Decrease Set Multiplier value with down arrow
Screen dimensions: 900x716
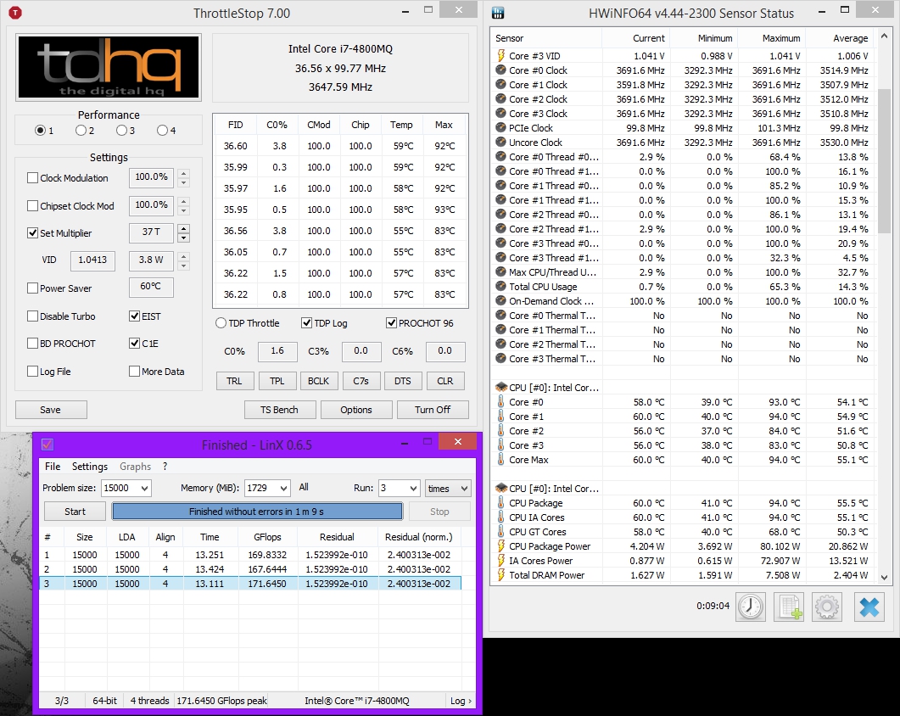click(x=184, y=238)
